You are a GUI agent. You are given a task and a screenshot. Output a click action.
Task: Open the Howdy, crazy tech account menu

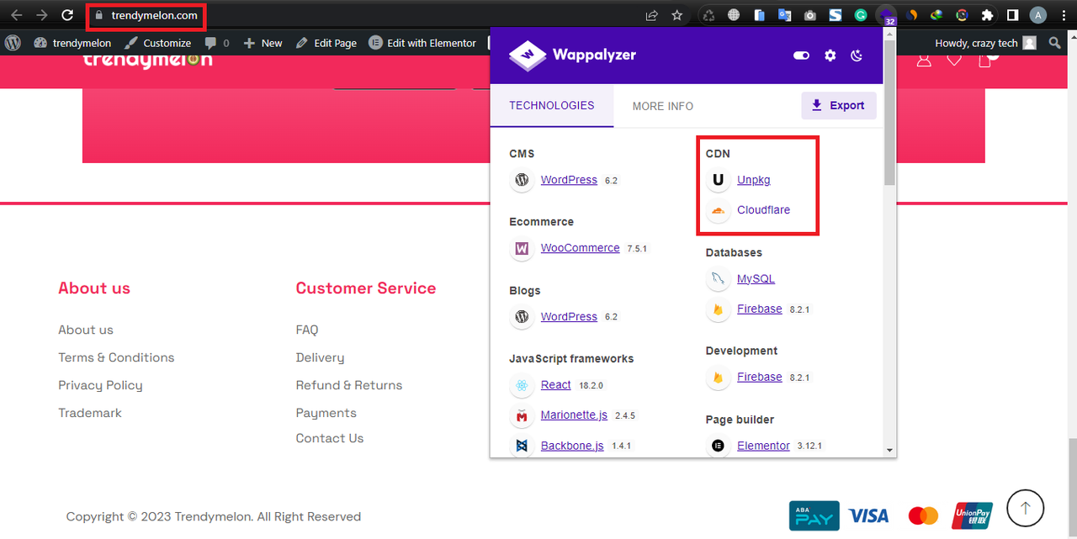pos(985,43)
